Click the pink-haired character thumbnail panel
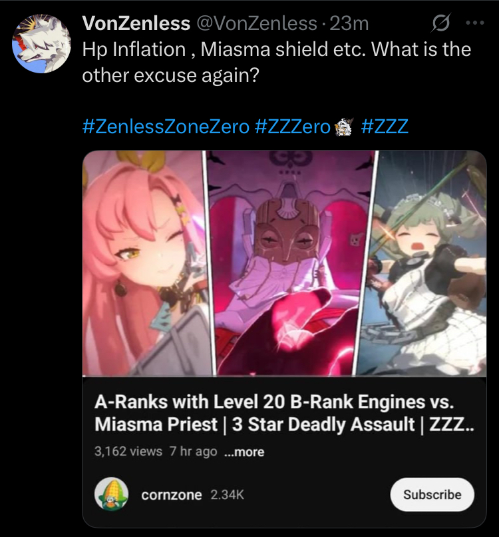 pyautogui.click(x=146, y=263)
